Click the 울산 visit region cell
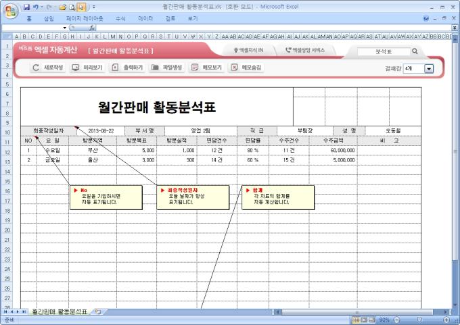Viewport: 460px width, 325px height. pyautogui.click(x=93, y=160)
